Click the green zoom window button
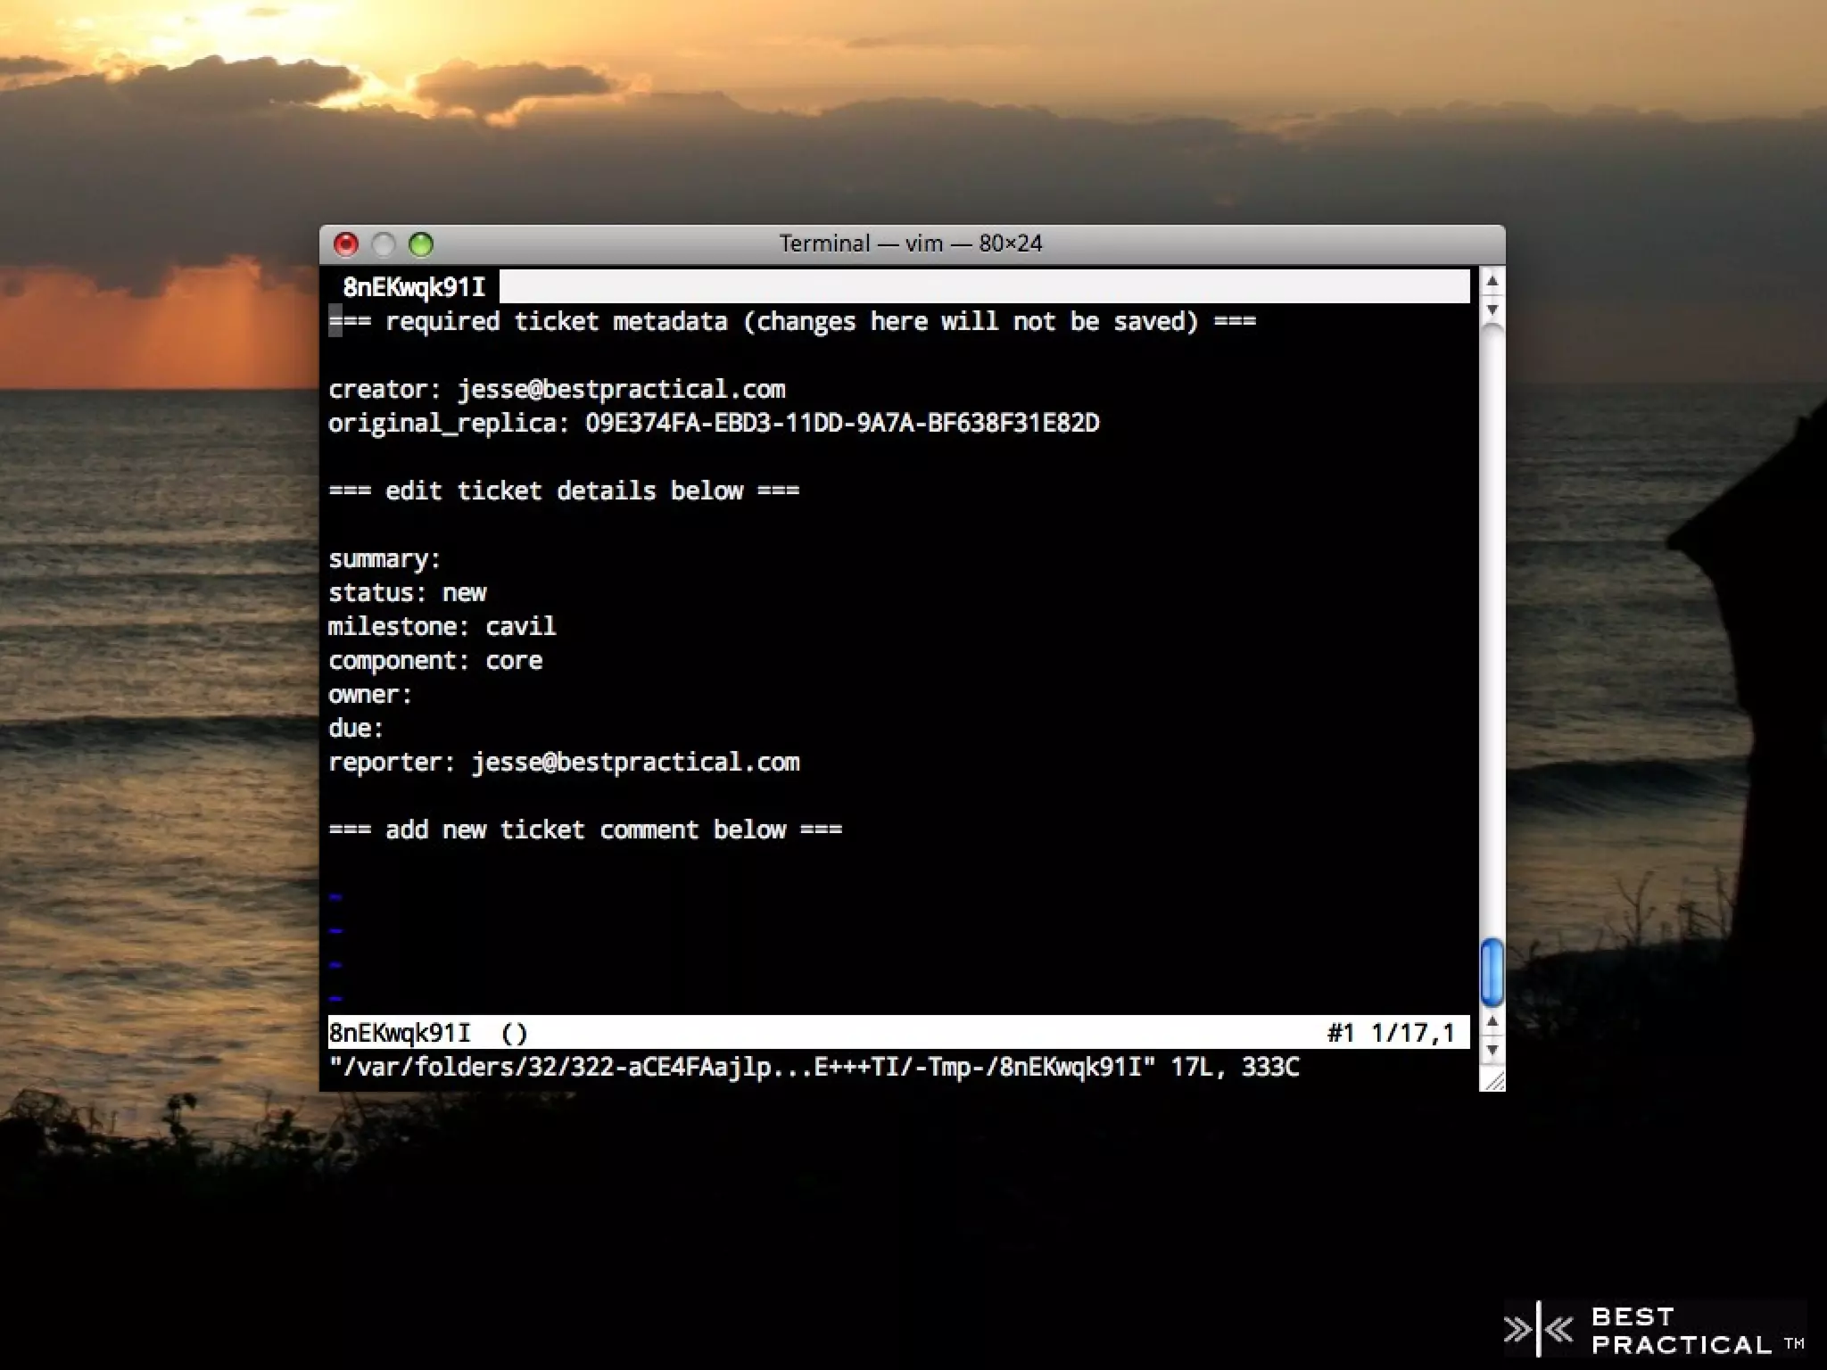 pos(421,244)
